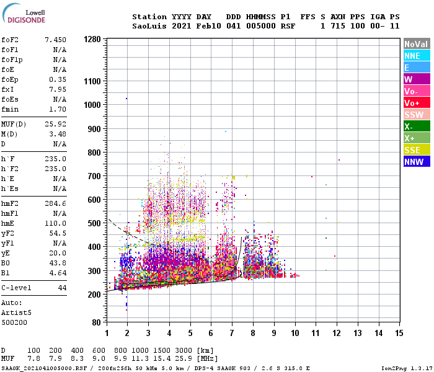The image size is (434, 372).
Task: Click the foF1 parameter label
Action: pos(10,50)
